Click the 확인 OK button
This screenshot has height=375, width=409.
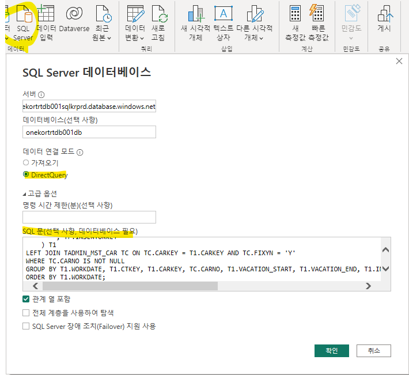[332, 351]
